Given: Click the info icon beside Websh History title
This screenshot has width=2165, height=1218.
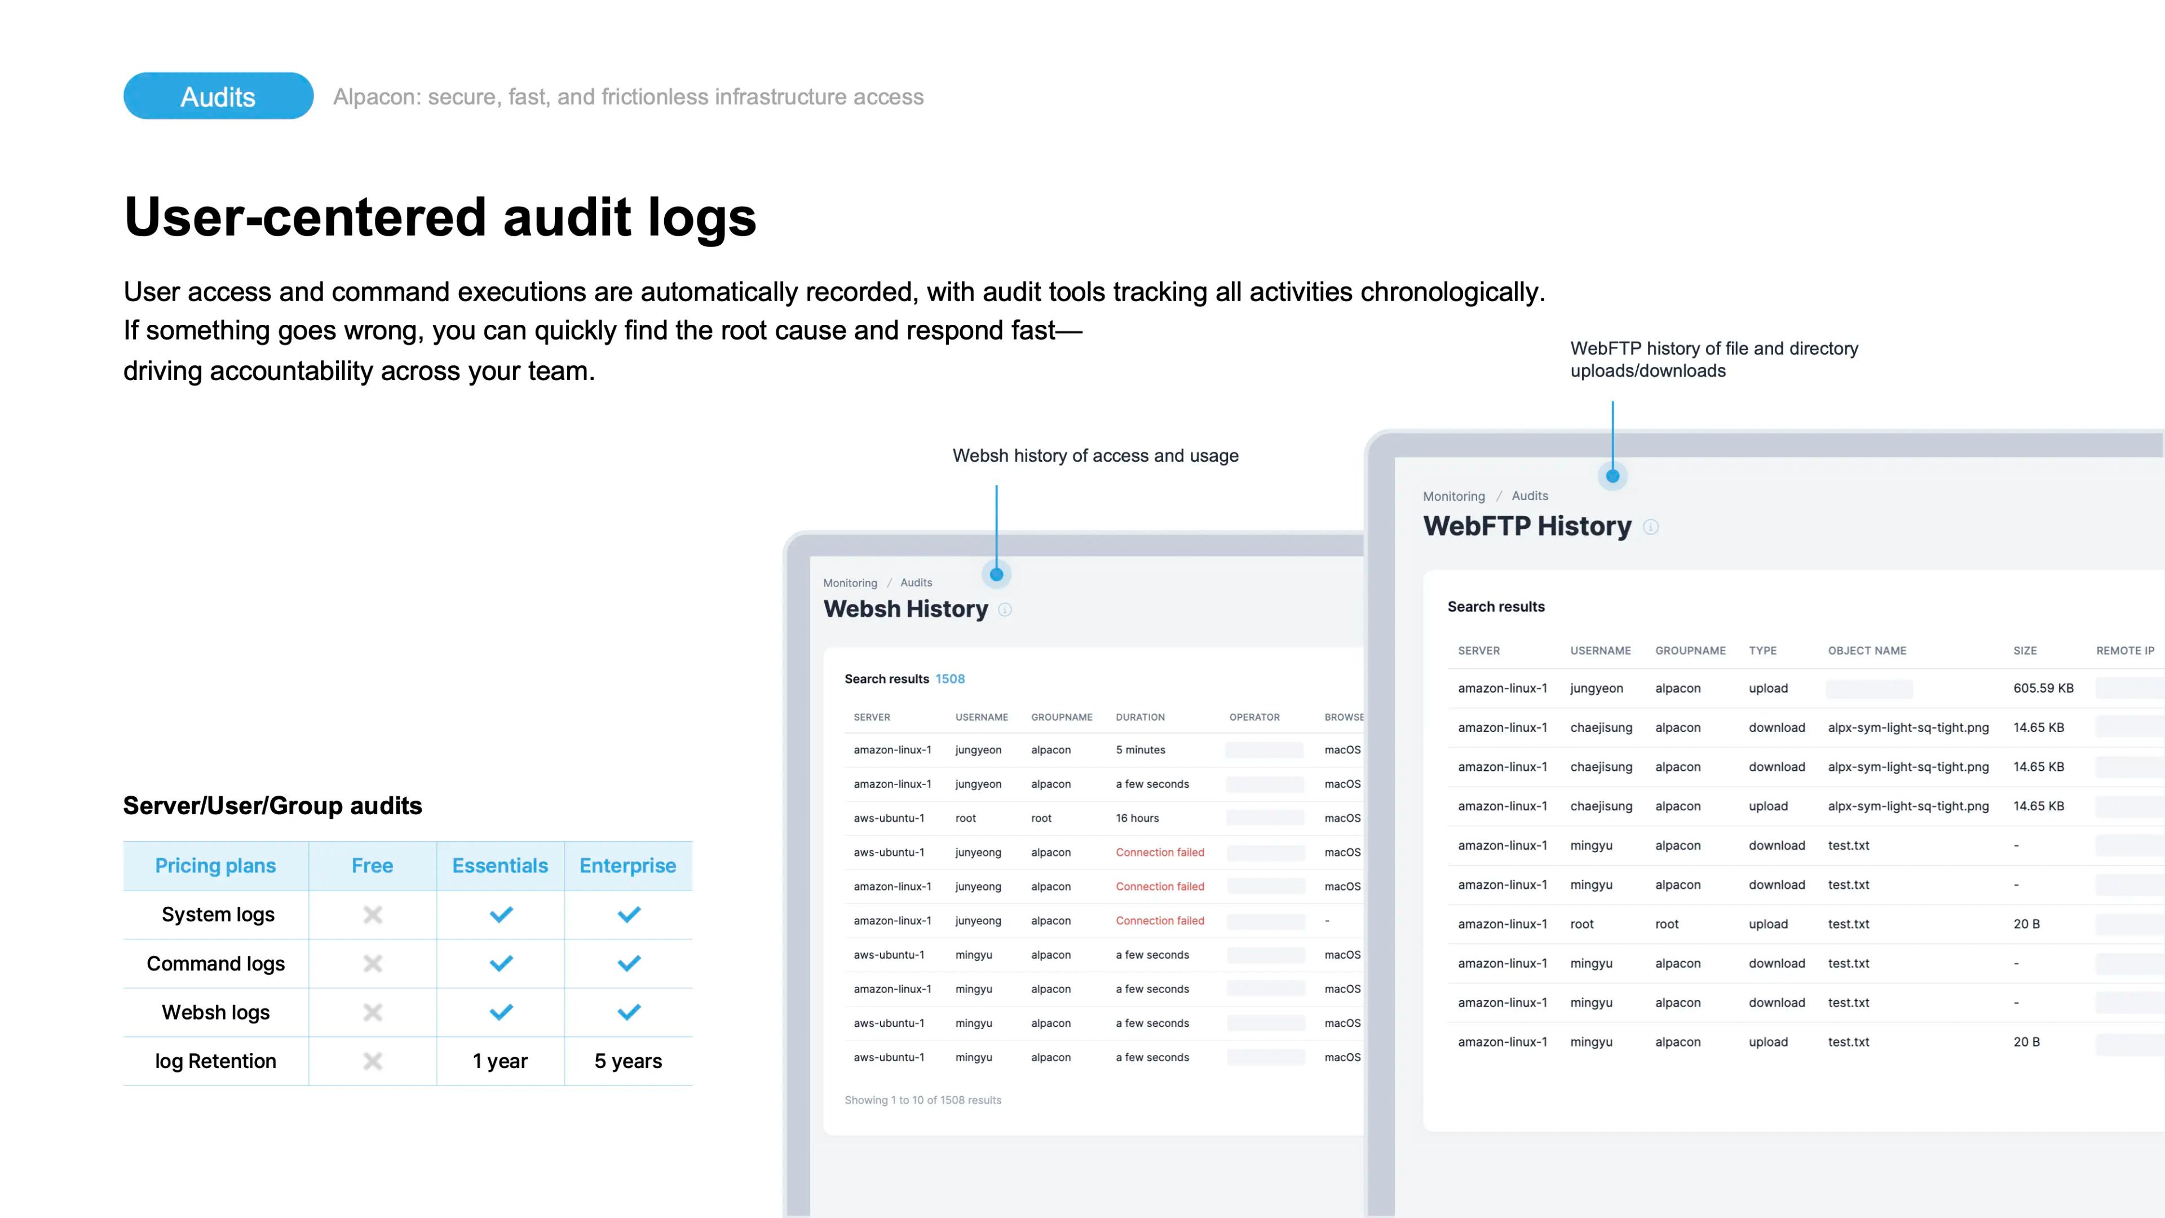Looking at the screenshot, I should tap(1005, 610).
